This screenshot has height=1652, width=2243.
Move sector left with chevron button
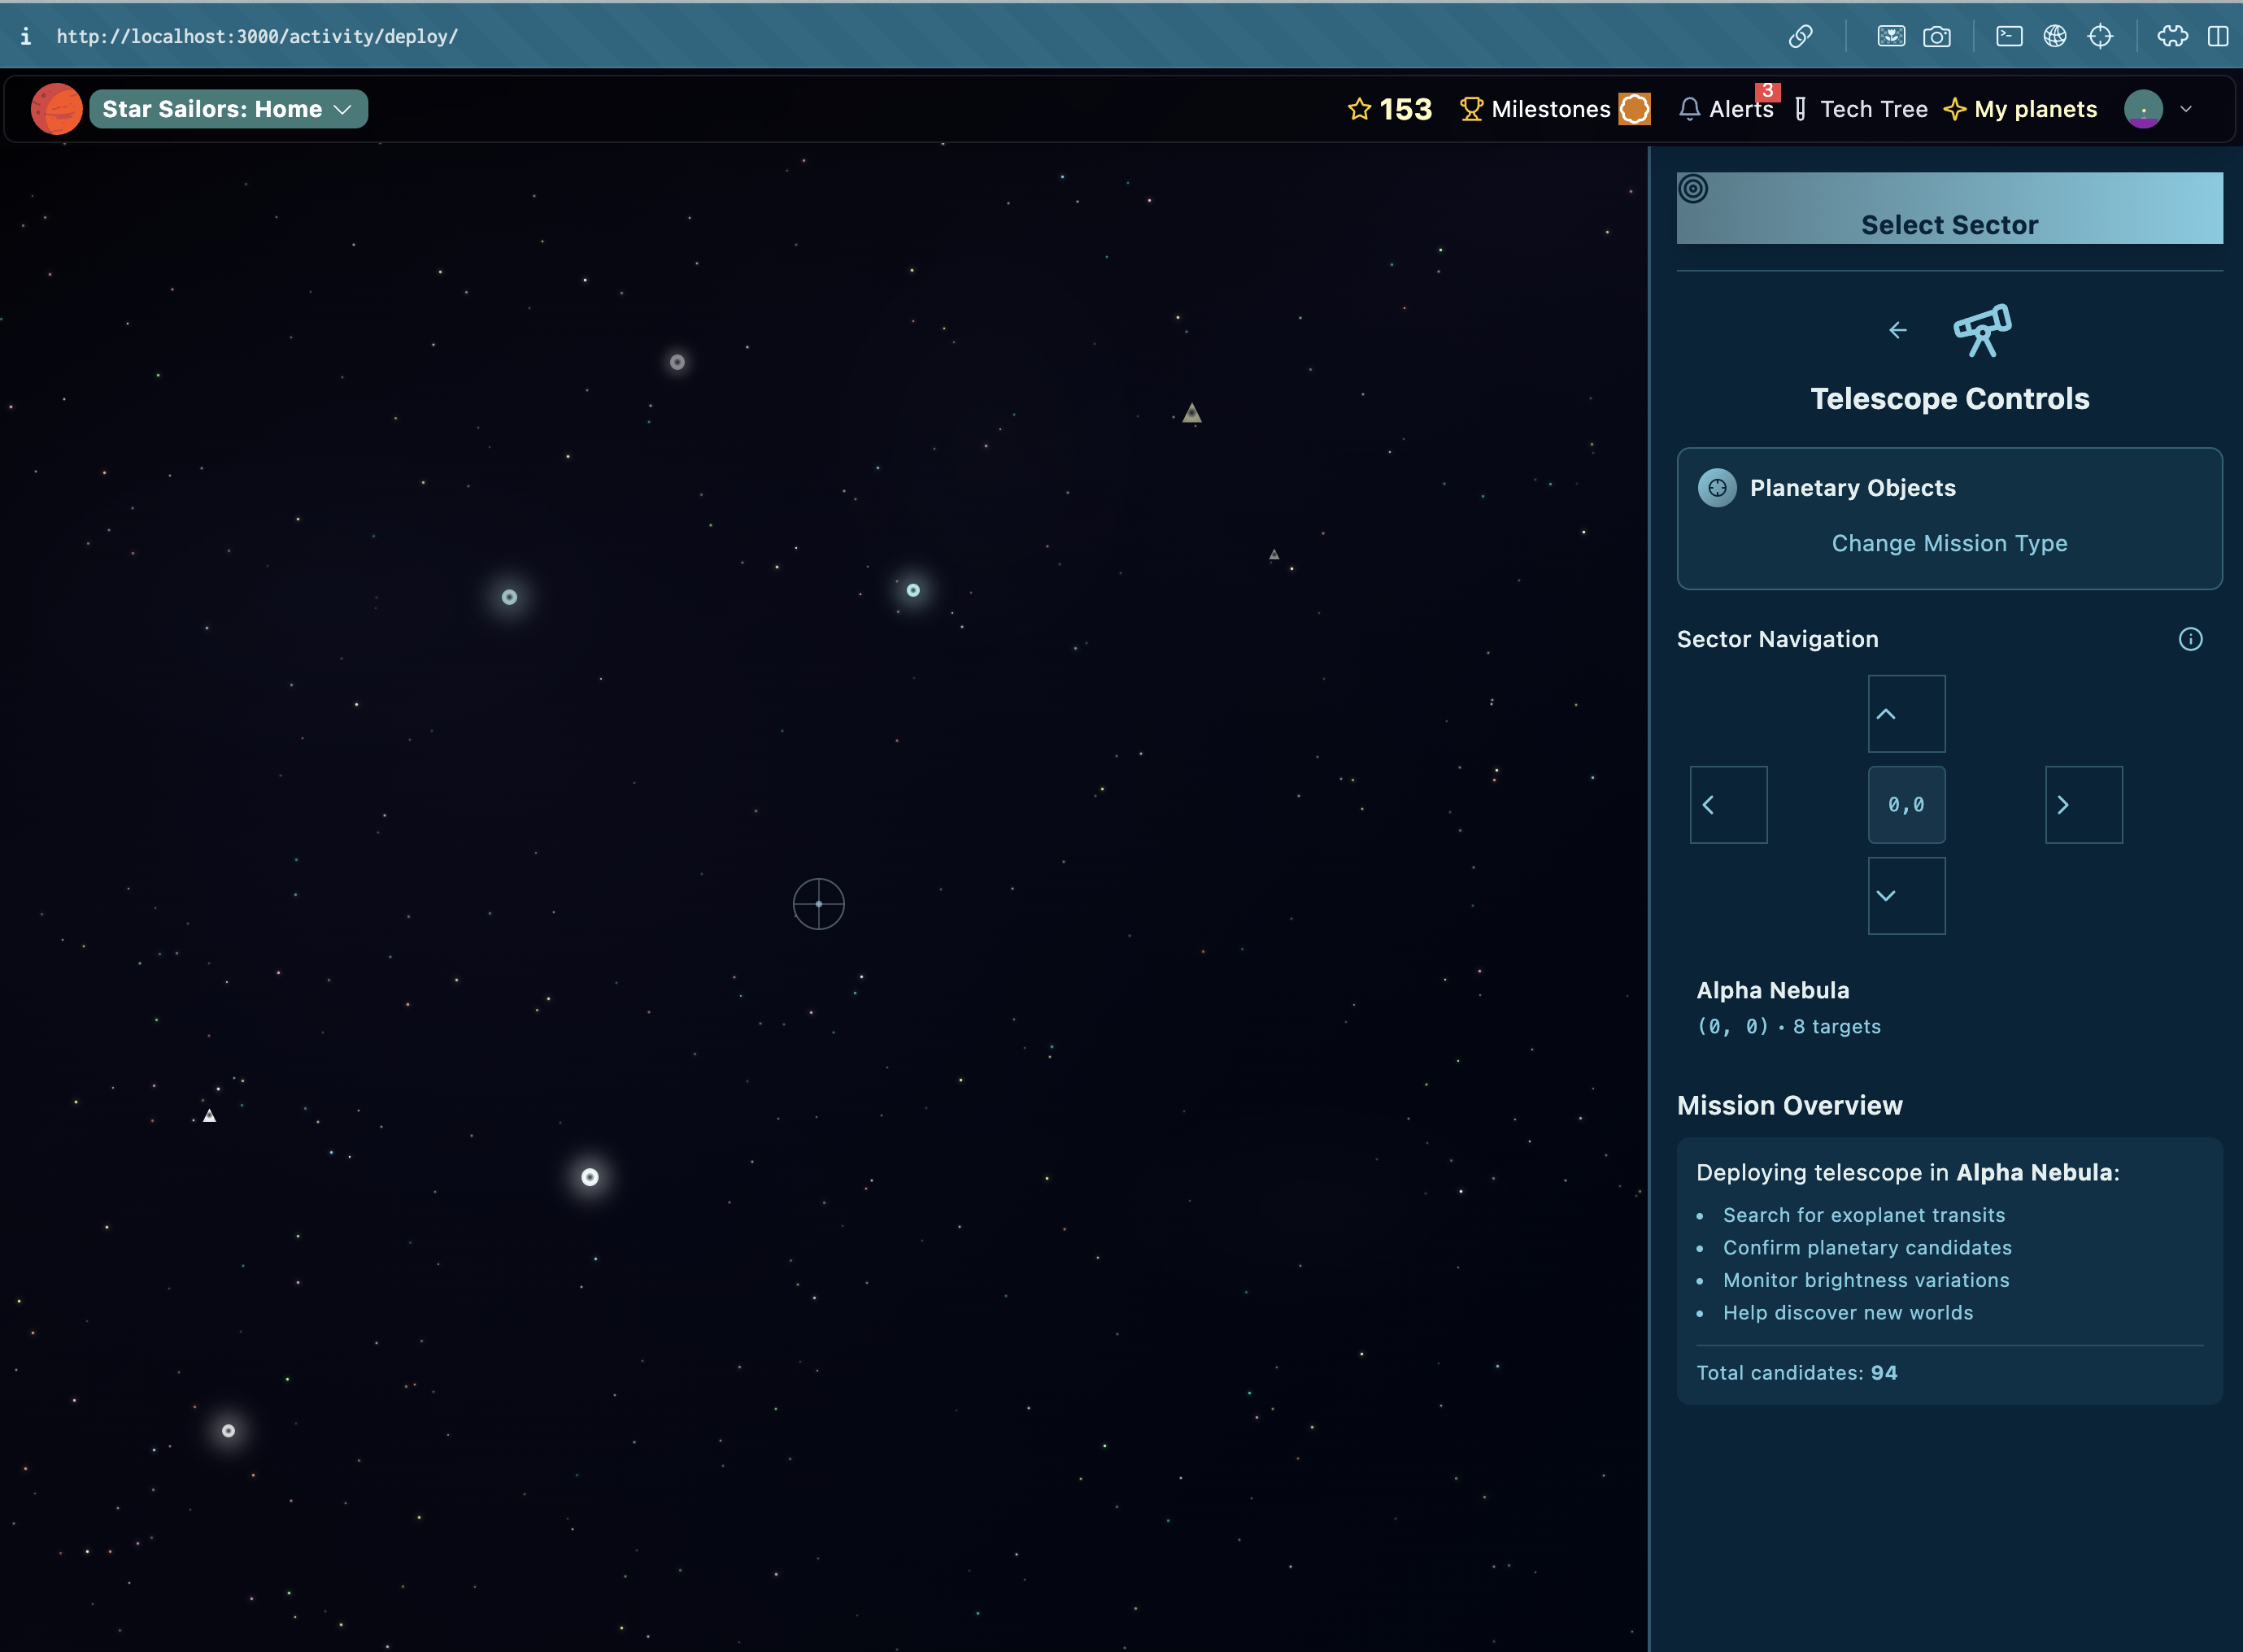[1727, 805]
